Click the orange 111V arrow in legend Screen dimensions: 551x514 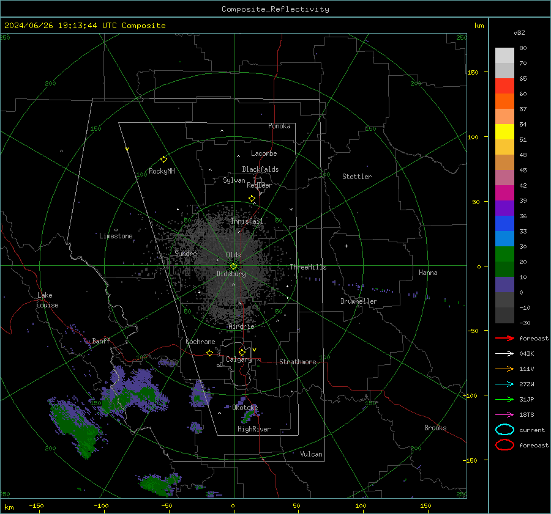point(504,369)
